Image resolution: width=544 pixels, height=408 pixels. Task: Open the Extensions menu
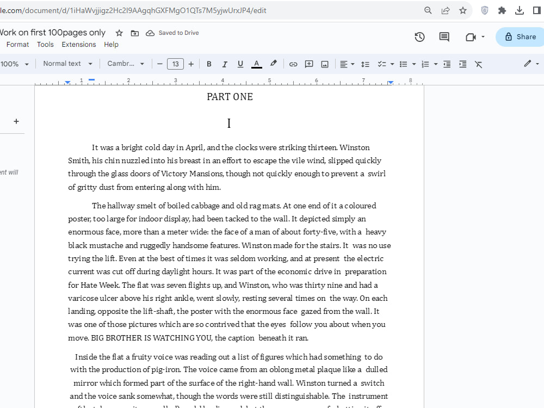click(x=78, y=44)
